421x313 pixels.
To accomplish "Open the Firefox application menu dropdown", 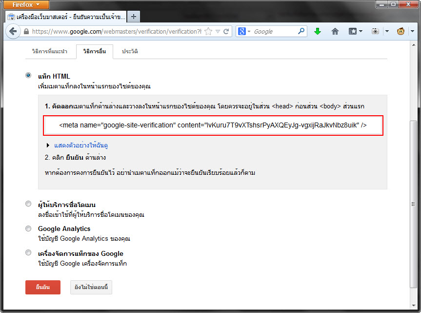I will point(26,4).
